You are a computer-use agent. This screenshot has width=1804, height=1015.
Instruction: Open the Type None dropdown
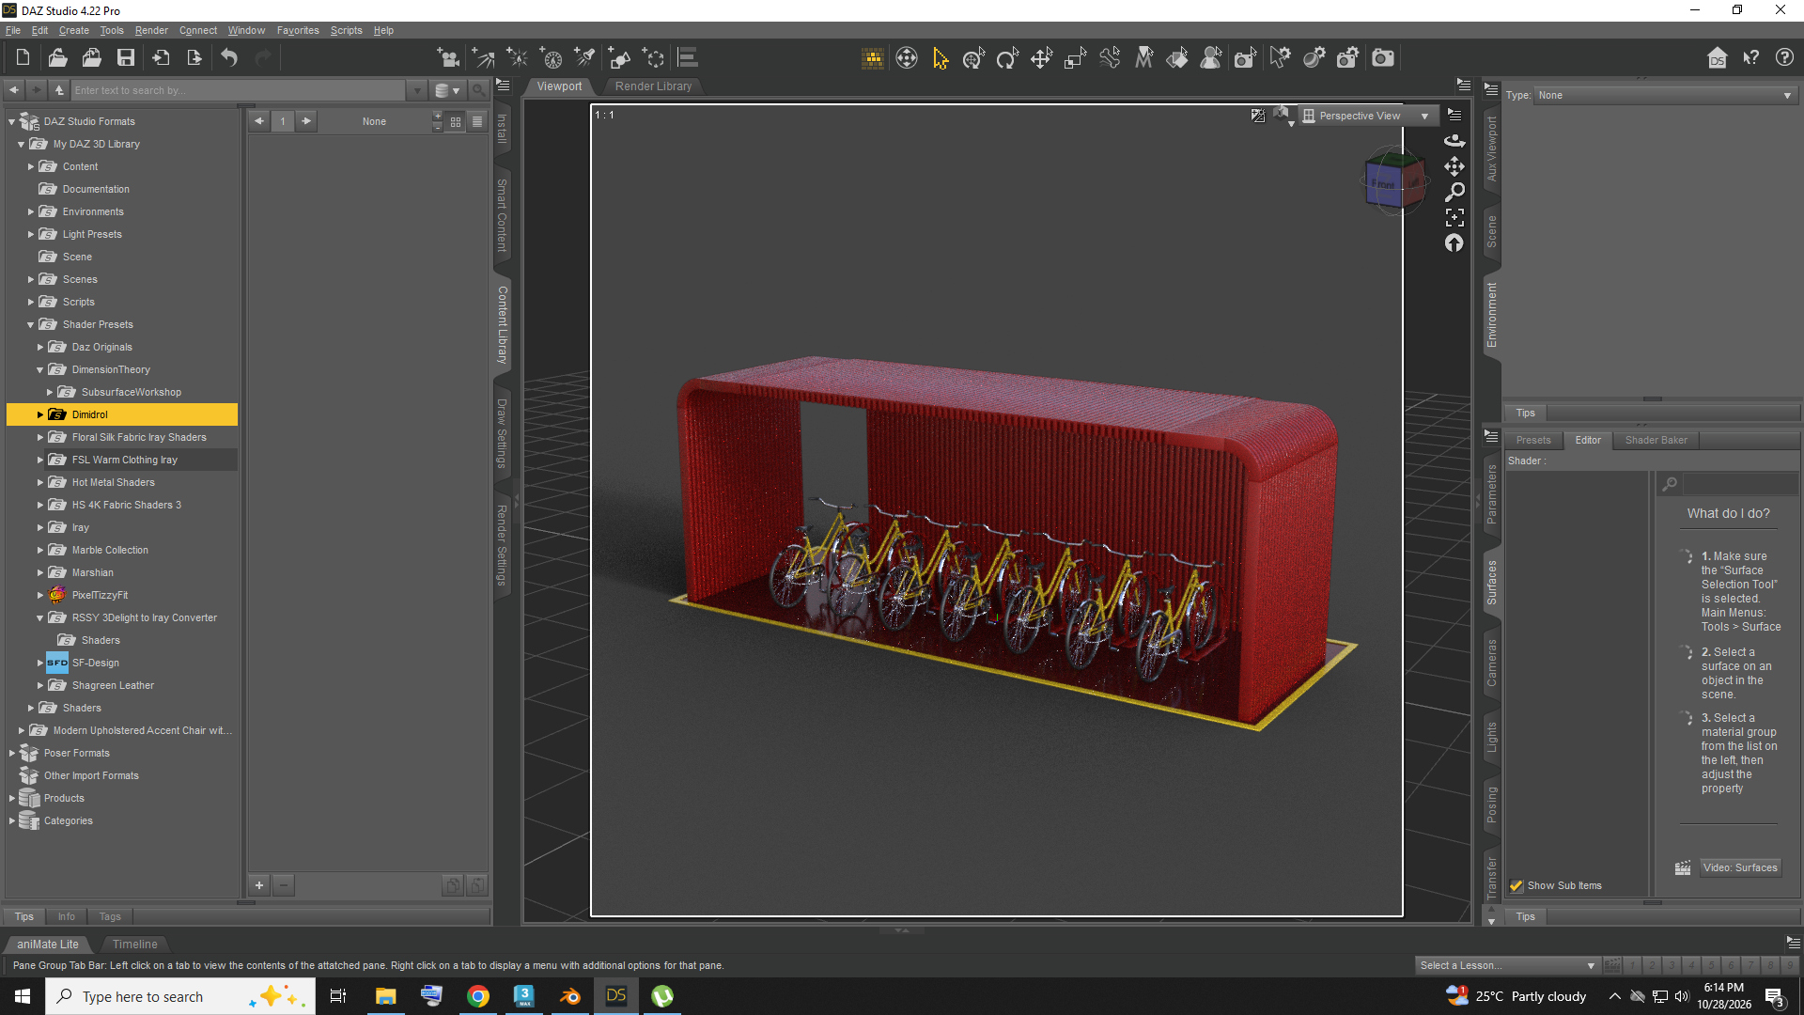(1665, 95)
